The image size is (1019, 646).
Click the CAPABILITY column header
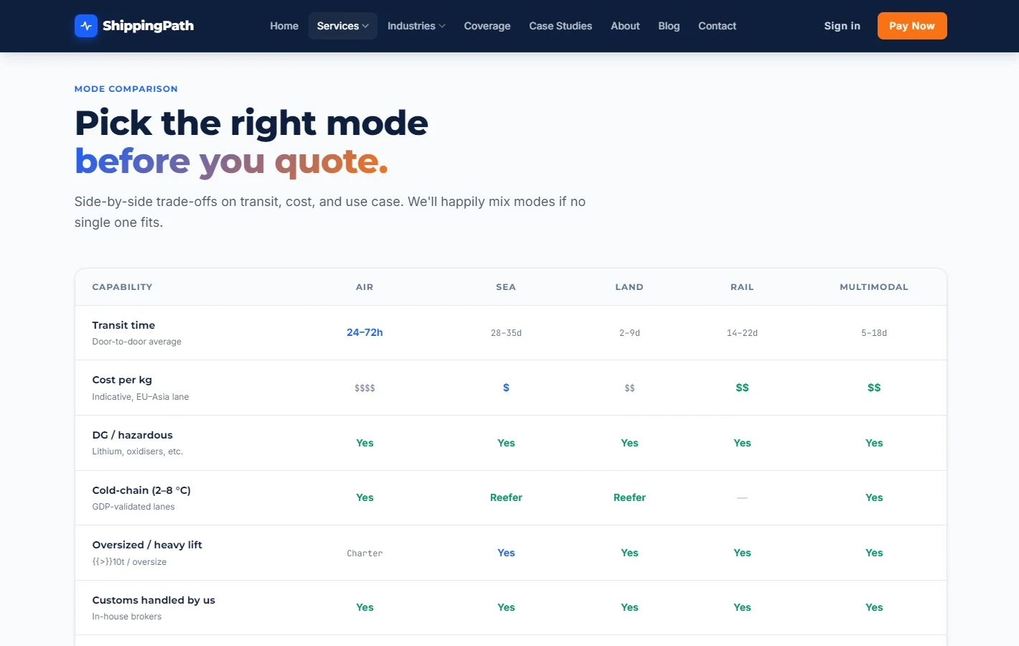tap(122, 287)
